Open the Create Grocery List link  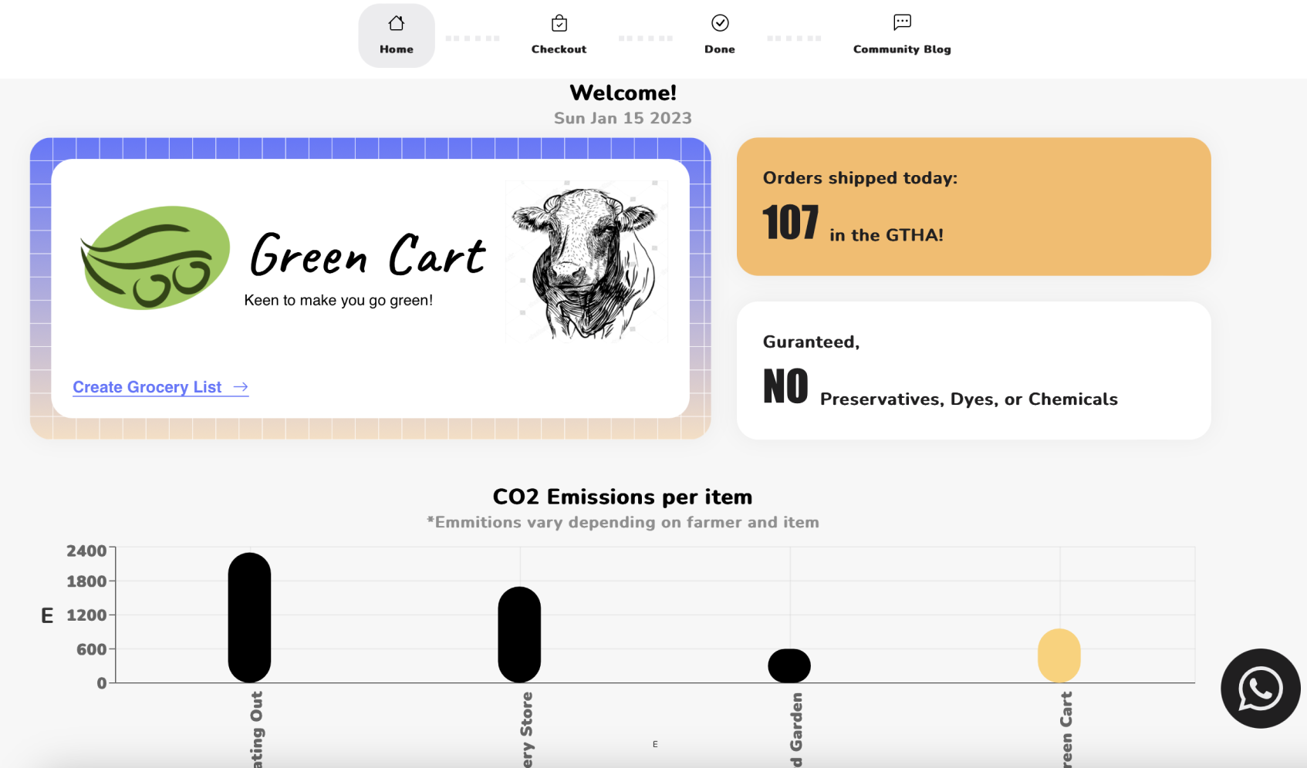point(149,386)
